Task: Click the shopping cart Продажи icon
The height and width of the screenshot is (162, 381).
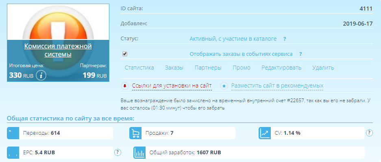Action: (x=135, y=133)
